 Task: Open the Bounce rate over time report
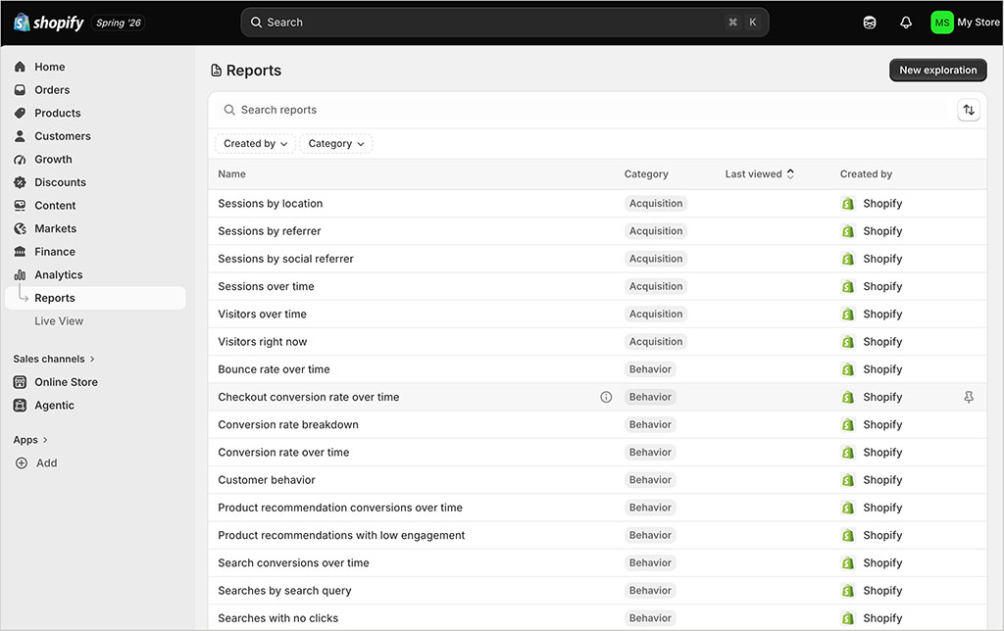coord(274,369)
